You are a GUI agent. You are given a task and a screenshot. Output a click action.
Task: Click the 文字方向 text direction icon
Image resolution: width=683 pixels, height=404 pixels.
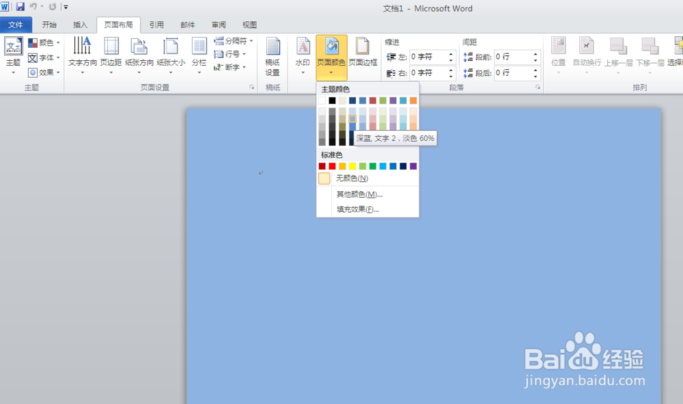click(82, 46)
